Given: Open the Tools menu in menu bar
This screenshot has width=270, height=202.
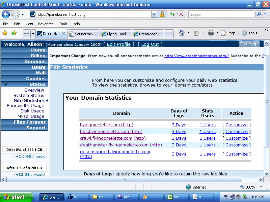Looking at the screenshot, I should [x=63, y=24].
